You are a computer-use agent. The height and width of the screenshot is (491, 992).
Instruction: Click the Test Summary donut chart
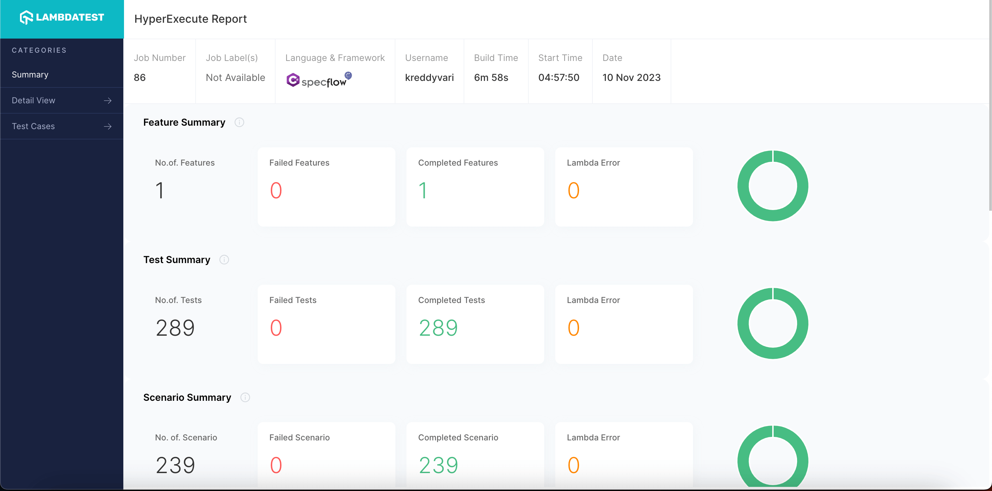[773, 323]
